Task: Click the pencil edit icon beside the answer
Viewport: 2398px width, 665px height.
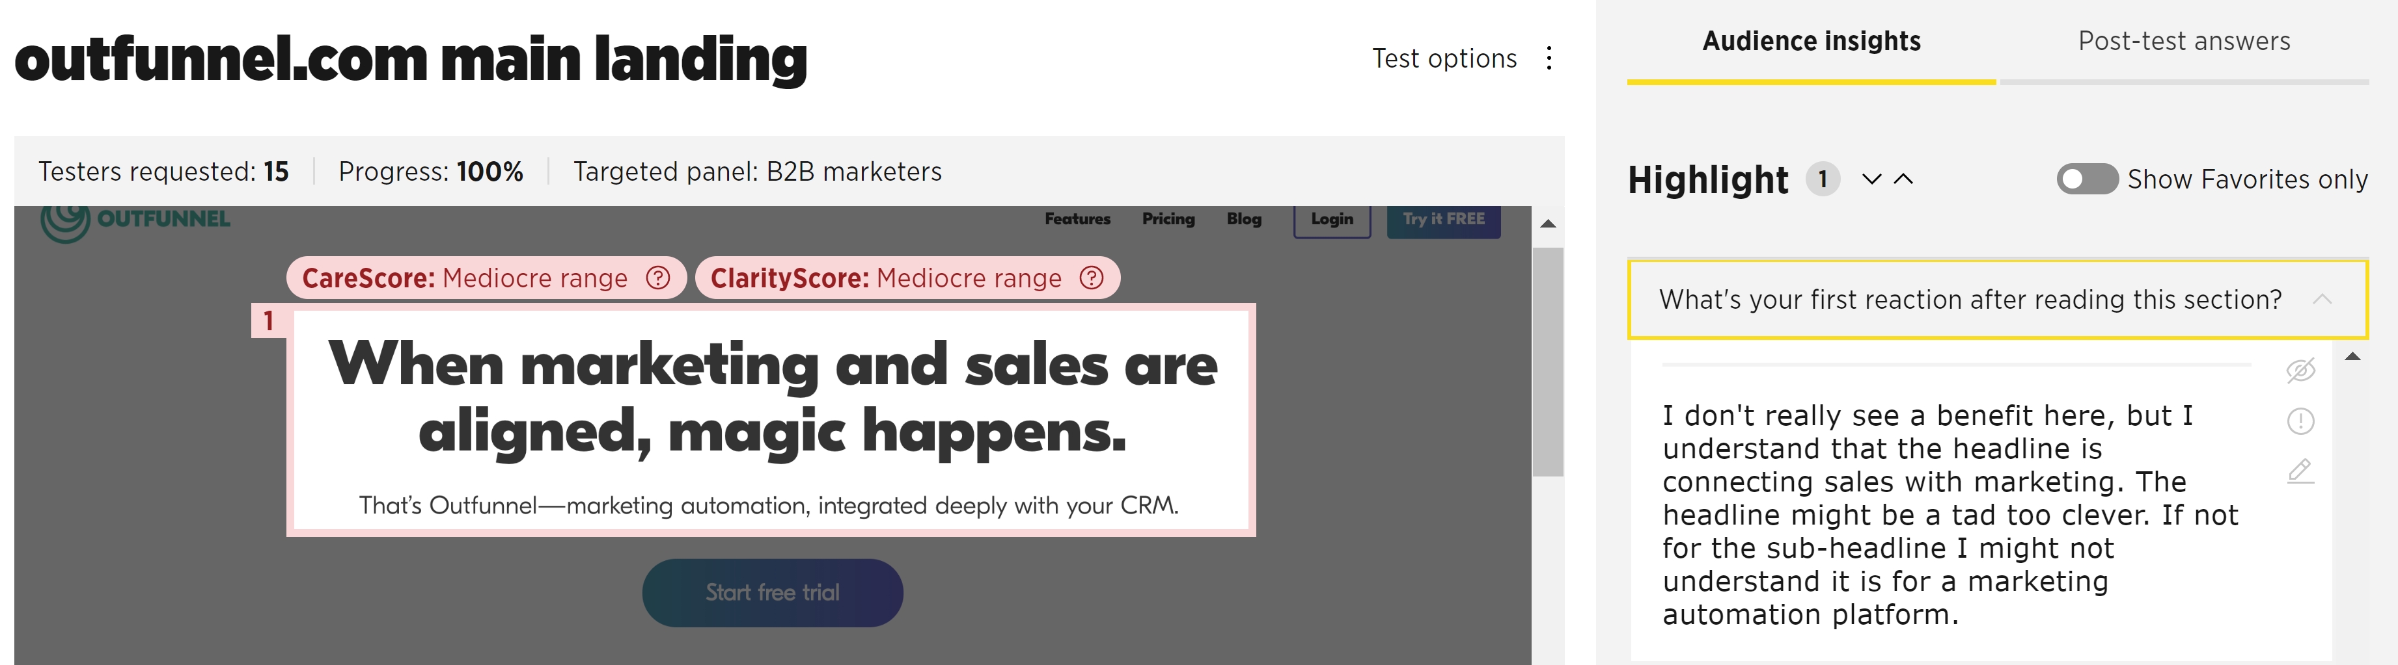Action: coord(2300,471)
